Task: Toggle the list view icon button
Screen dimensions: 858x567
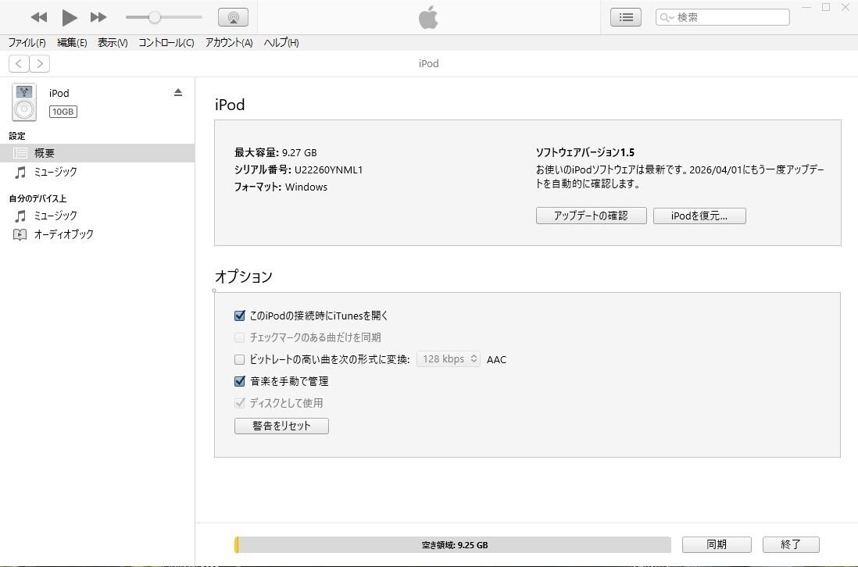Action: pyautogui.click(x=625, y=17)
